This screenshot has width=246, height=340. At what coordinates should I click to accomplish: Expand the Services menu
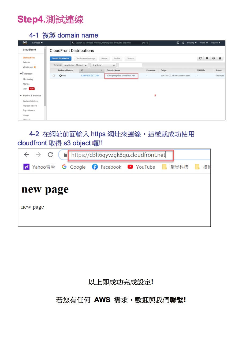37,43
